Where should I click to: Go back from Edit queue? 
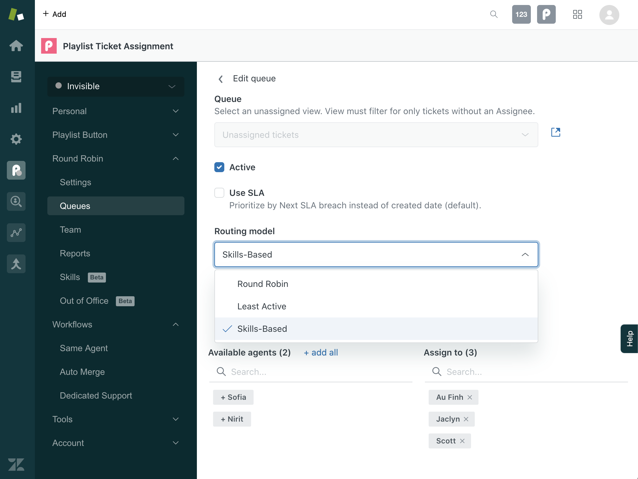tap(221, 79)
